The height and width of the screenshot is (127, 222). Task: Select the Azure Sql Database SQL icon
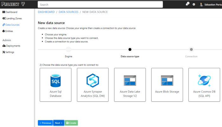coord(55,81)
